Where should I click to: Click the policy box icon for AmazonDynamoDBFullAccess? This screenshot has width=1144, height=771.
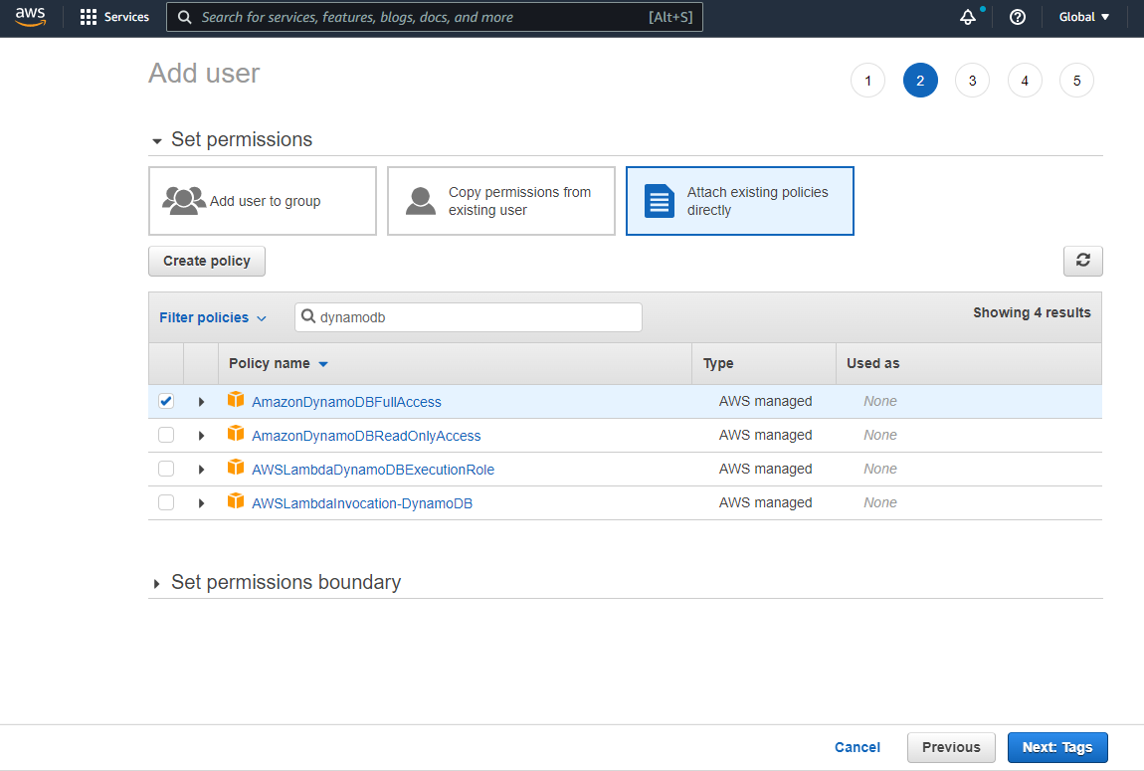[236, 400]
